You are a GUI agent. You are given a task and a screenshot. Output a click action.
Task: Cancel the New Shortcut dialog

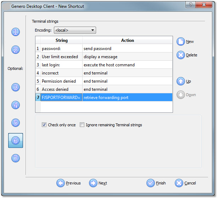pos(185,183)
